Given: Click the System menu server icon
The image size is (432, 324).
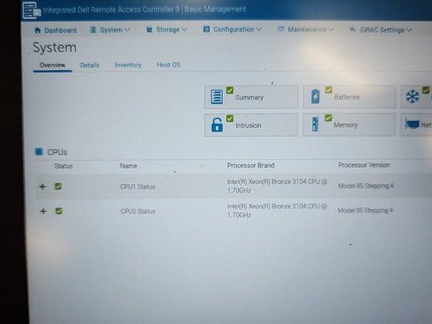Looking at the screenshot, I should point(93,30).
